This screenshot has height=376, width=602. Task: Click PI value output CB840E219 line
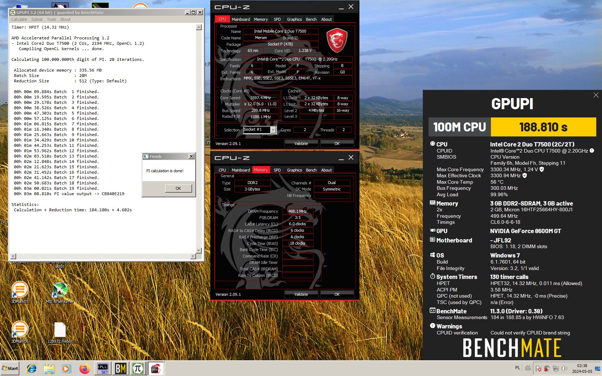point(69,194)
